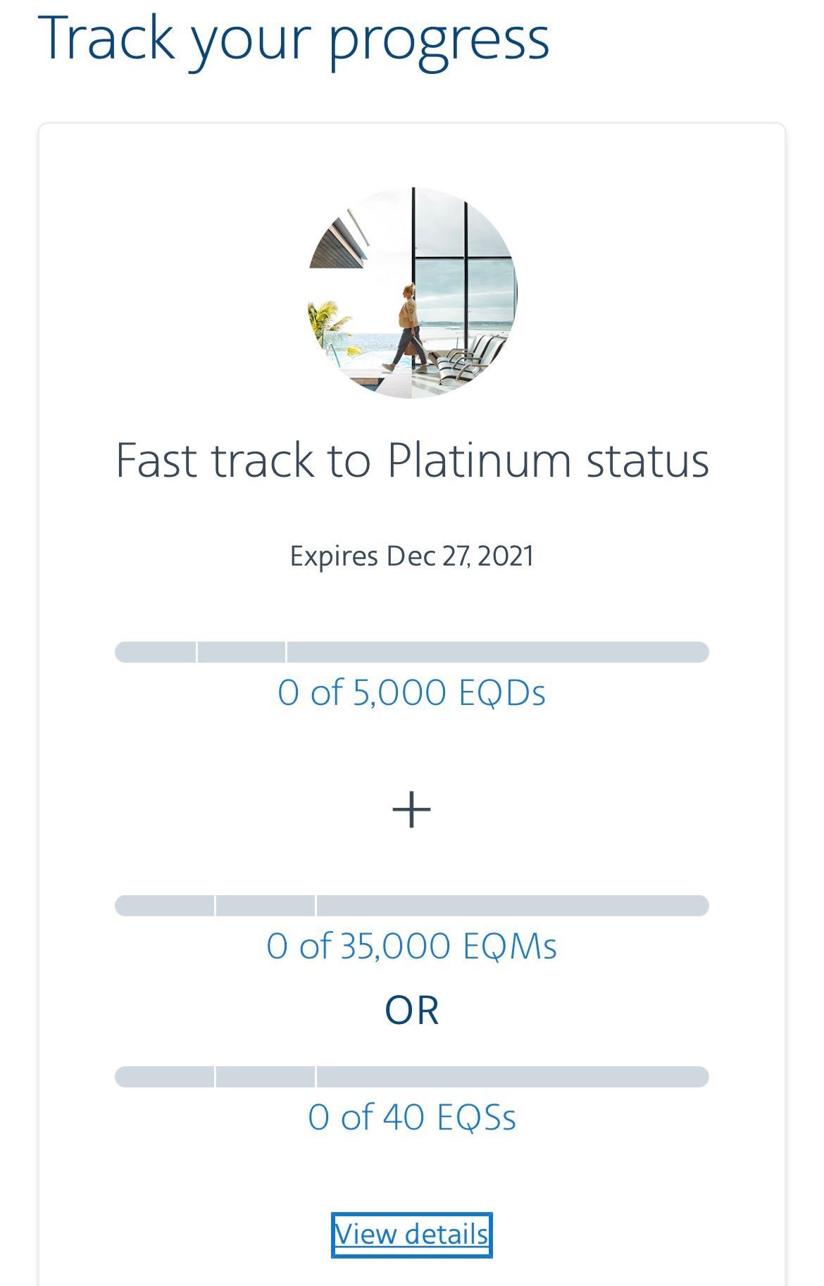The image size is (824, 1286).
Task: Click the EQMs progress bar
Action: [x=412, y=906]
